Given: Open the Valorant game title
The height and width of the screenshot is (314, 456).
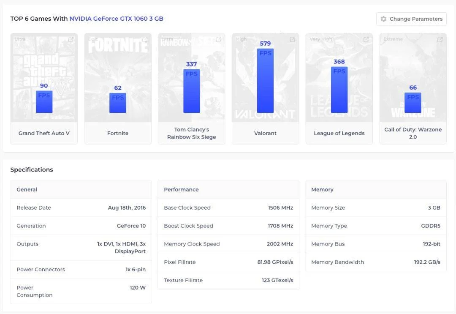Looking at the screenshot, I should click(x=265, y=133).
